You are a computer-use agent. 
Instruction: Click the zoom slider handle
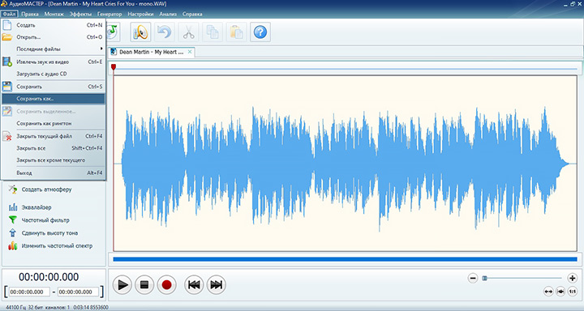click(484, 279)
